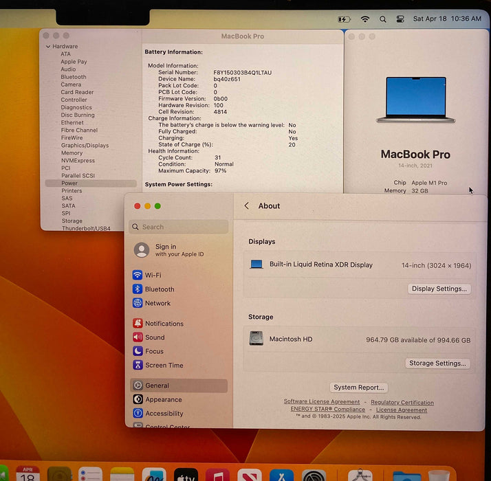Open System Settings icon in the Dock
The image size is (491, 481).
[x=314, y=476]
